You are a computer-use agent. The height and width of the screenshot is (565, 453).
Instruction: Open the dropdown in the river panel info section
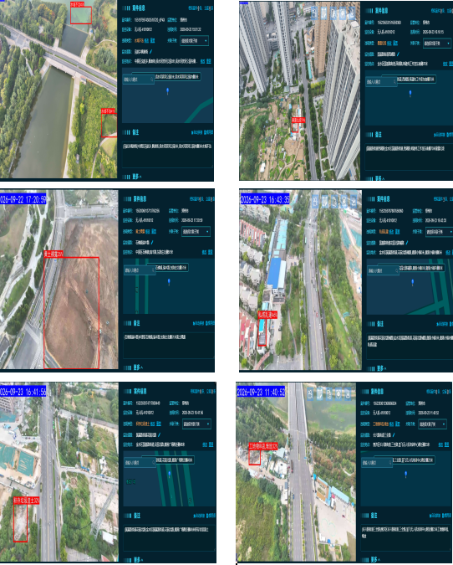[x=194, y=41]
